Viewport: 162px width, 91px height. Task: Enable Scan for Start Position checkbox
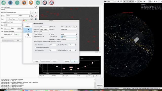pos(35,48)
